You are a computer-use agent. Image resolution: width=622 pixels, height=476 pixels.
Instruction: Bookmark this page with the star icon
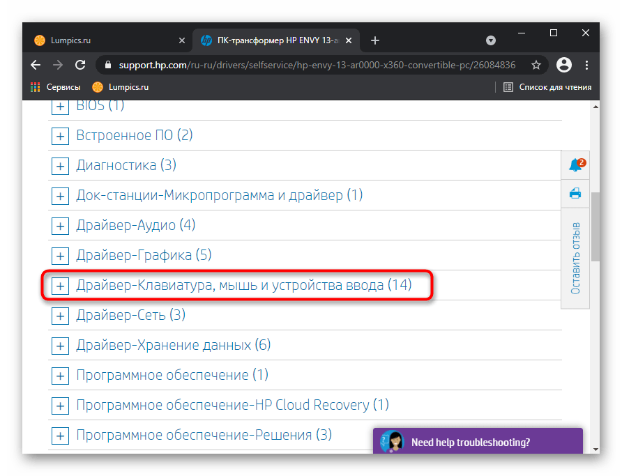click(536, 65)
